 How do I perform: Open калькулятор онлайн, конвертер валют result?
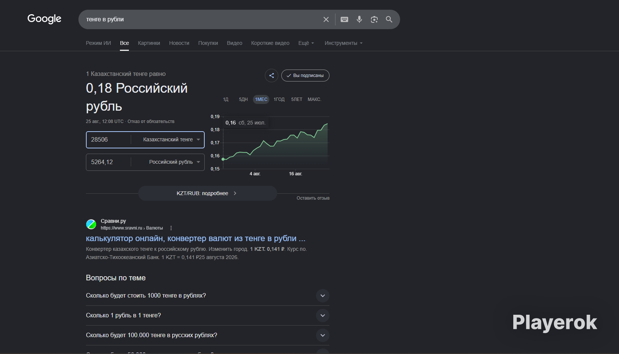click(x=196, y=238)
